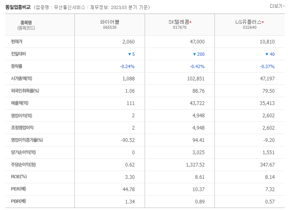Select PBR value 0.57
This screenshot has height=210, width=288.
coord(270,202)
